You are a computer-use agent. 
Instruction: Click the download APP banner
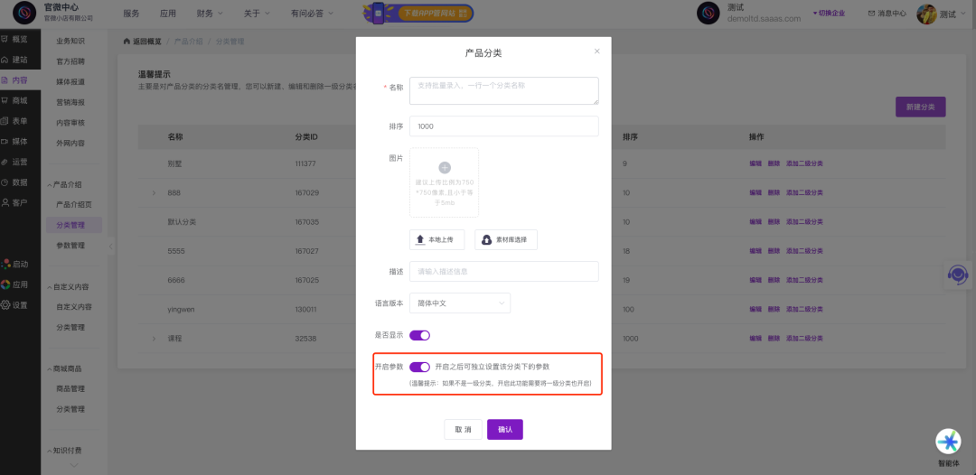pyautogui.click(x=418, y=13)
